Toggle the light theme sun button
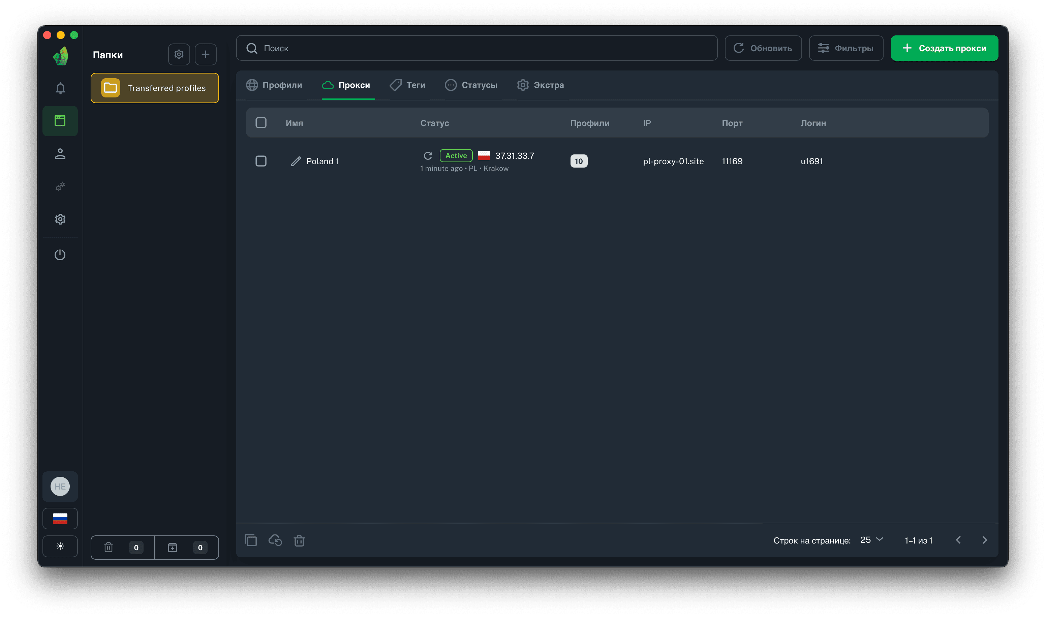Image resolution: width=1046 pixels, height=617 pixels. pos(60,546)
